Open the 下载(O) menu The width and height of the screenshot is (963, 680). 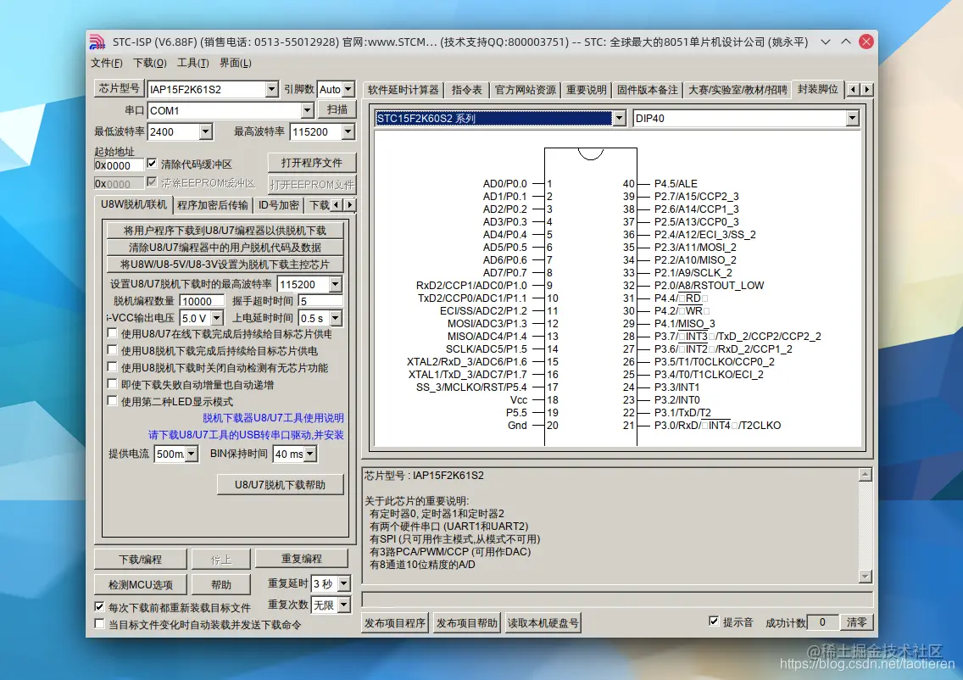[150, 63]
